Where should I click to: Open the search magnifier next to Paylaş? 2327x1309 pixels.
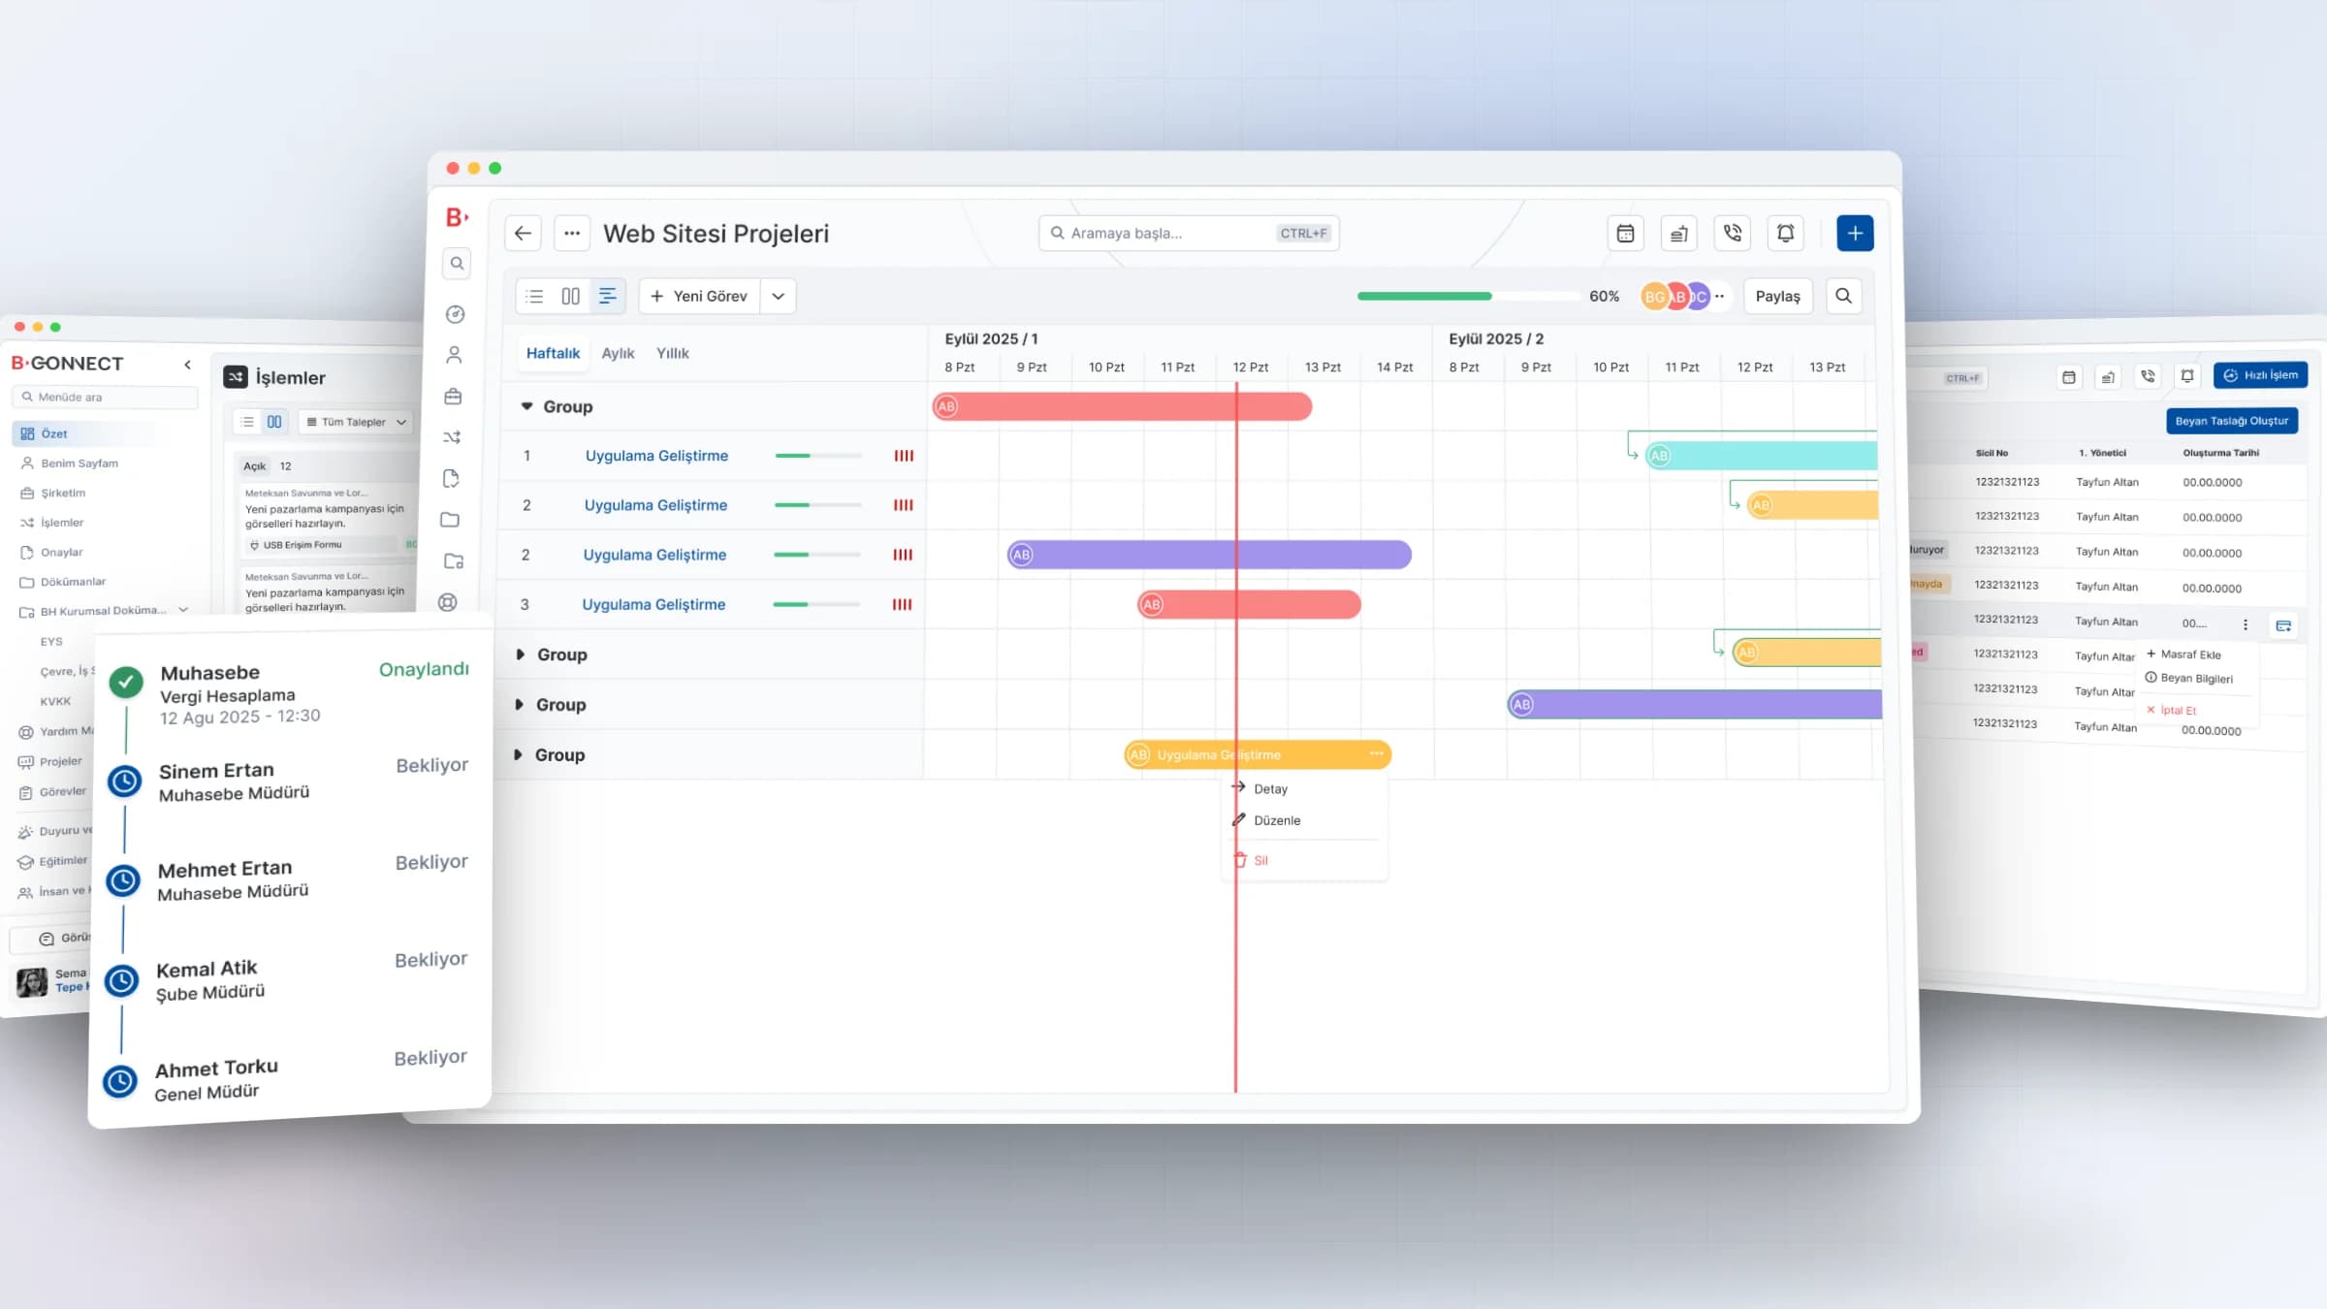[x=1844, y=296]
